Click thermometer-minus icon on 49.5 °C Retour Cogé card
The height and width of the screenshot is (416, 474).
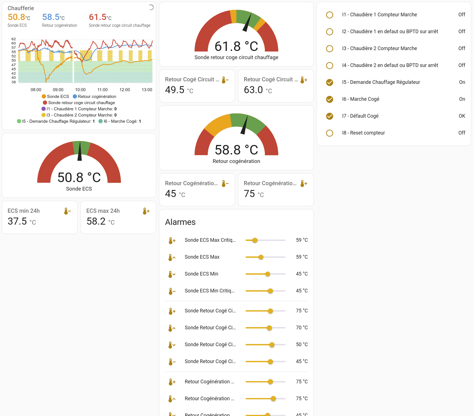225,80
